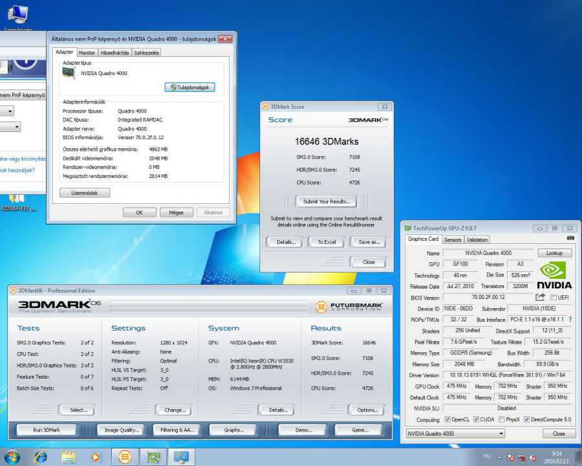The height and width of the screenshot is (466, 582).
Task: Open the upper dropdown in the background window
Action: pos(7,111)
